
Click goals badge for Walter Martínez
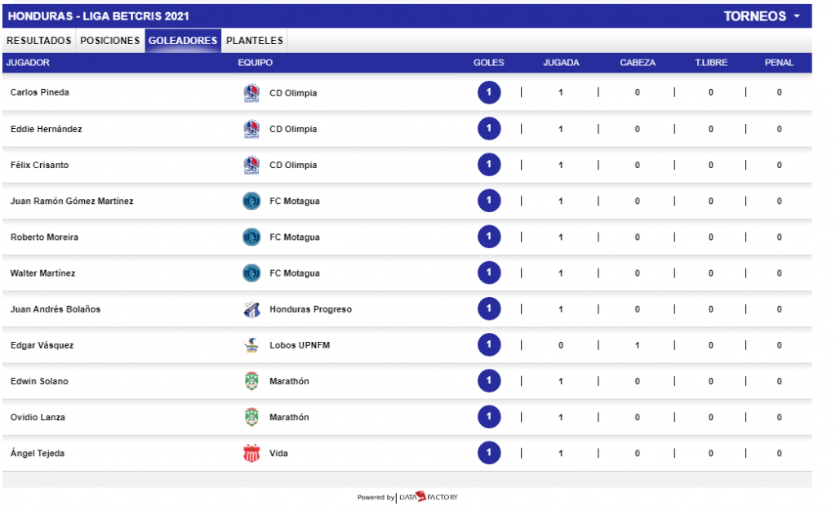pos(489,273)
